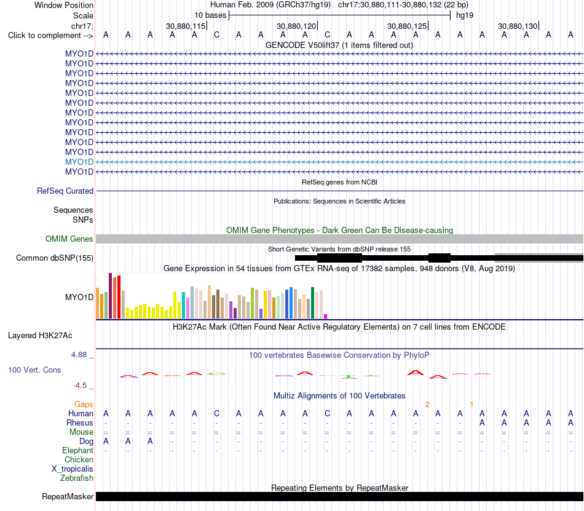Select the Mouse alignment row label
Screen dimensions: 584x511
pos(81,432)
